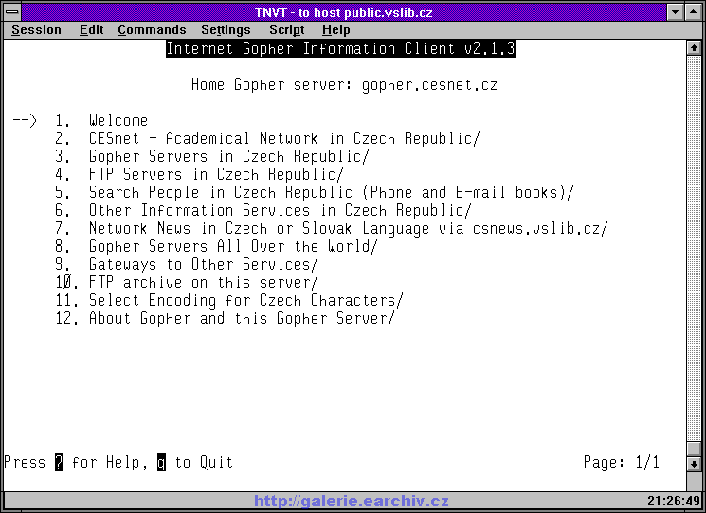The height and width of the screenshot is (513, 706).
Task: Click the scrollbar down arrow
Action: coord(694,464)
